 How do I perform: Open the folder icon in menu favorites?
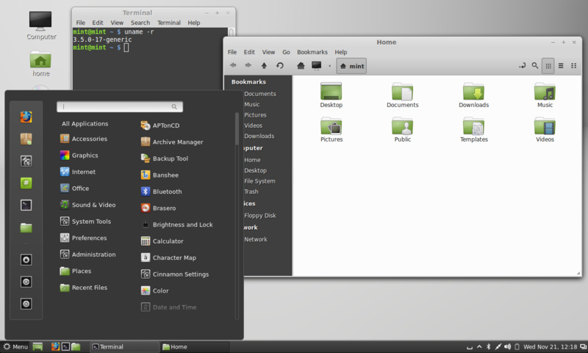[26, 228]
